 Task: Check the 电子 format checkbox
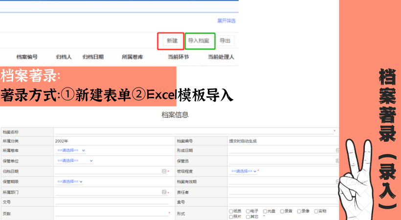click(x=248, y=211)
